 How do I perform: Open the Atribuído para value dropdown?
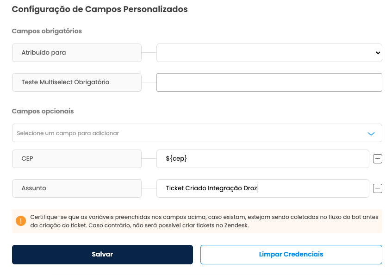tap(269, 53)
